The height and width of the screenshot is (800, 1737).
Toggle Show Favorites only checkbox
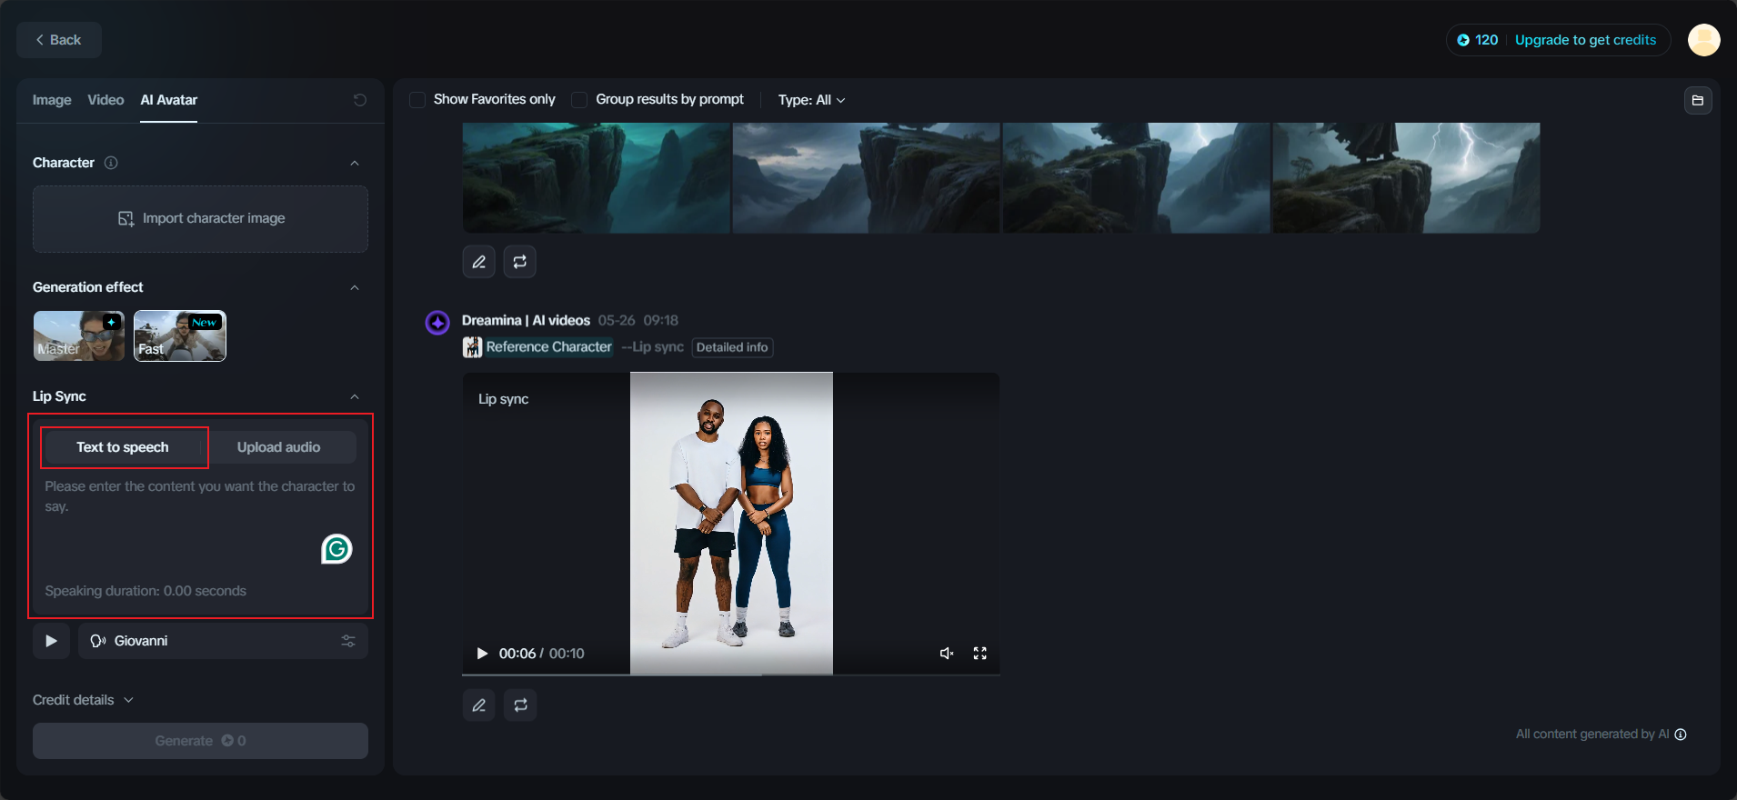pyautogui.click(x=417, y=100)
